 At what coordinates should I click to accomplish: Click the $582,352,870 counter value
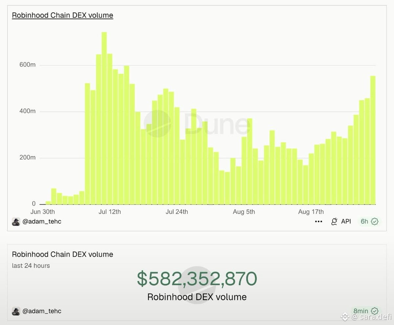[x=197, y=279]
